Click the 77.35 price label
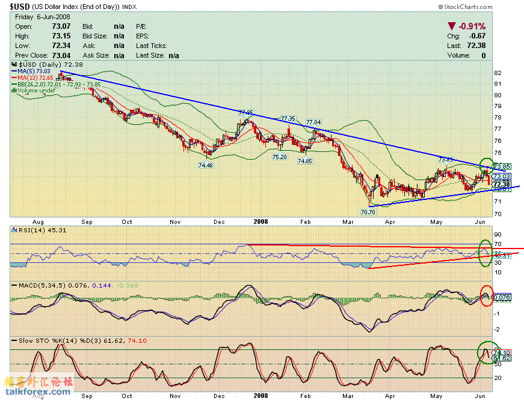Image resolution: width=524 pixels, height=401 pixels. point(288,119)
